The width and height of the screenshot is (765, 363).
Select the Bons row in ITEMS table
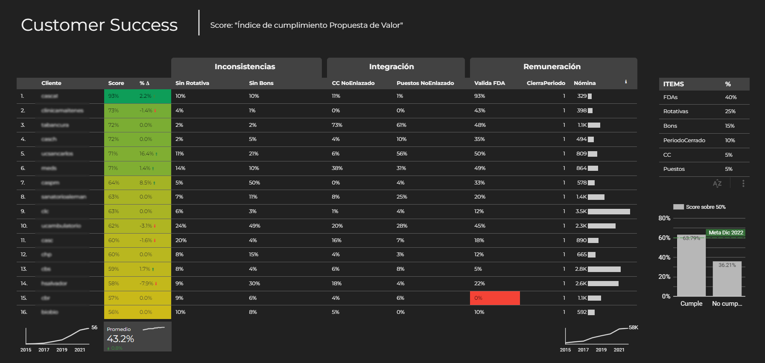click(x=704, y=126)
